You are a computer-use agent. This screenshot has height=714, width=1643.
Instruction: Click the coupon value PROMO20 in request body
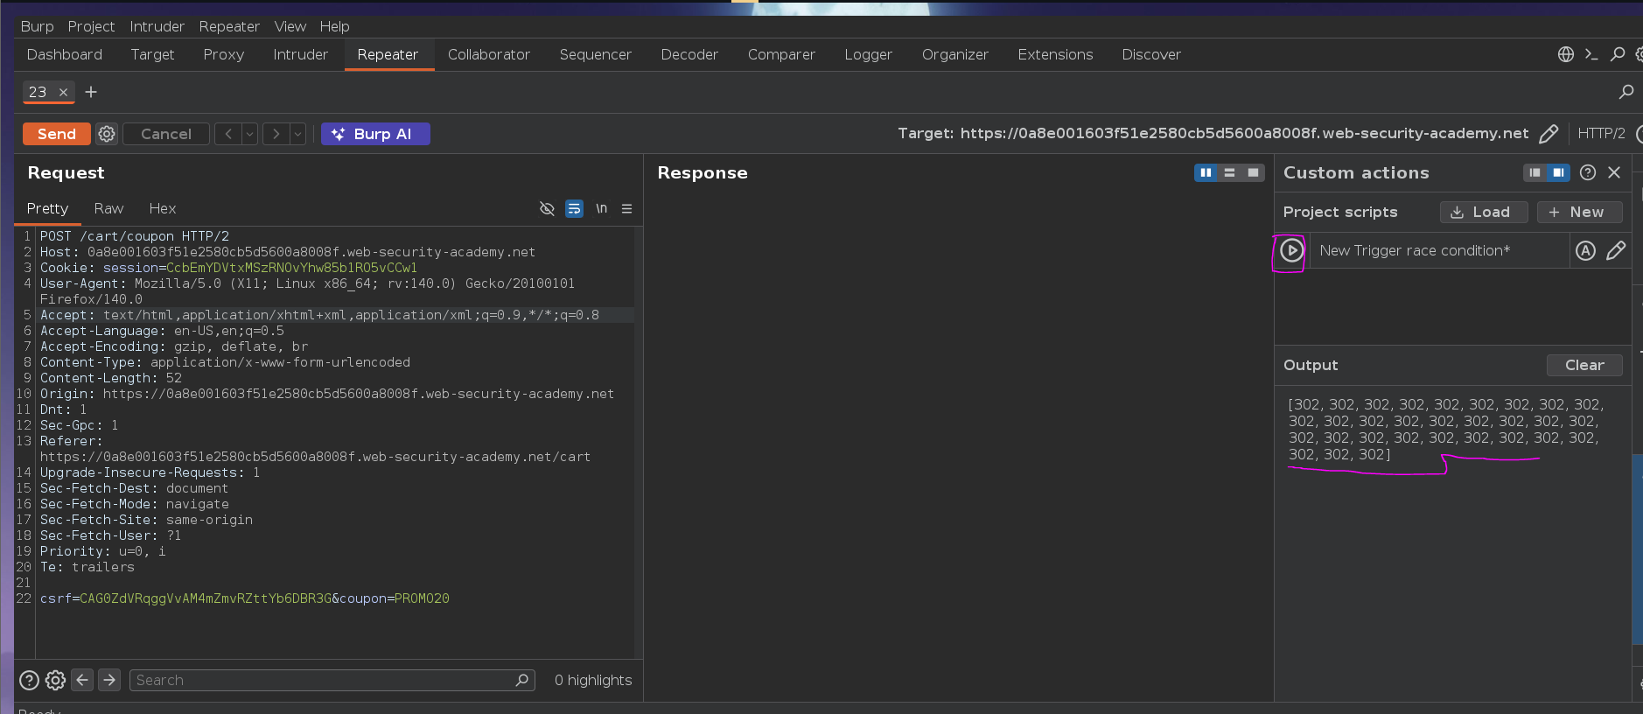[422, 598]
